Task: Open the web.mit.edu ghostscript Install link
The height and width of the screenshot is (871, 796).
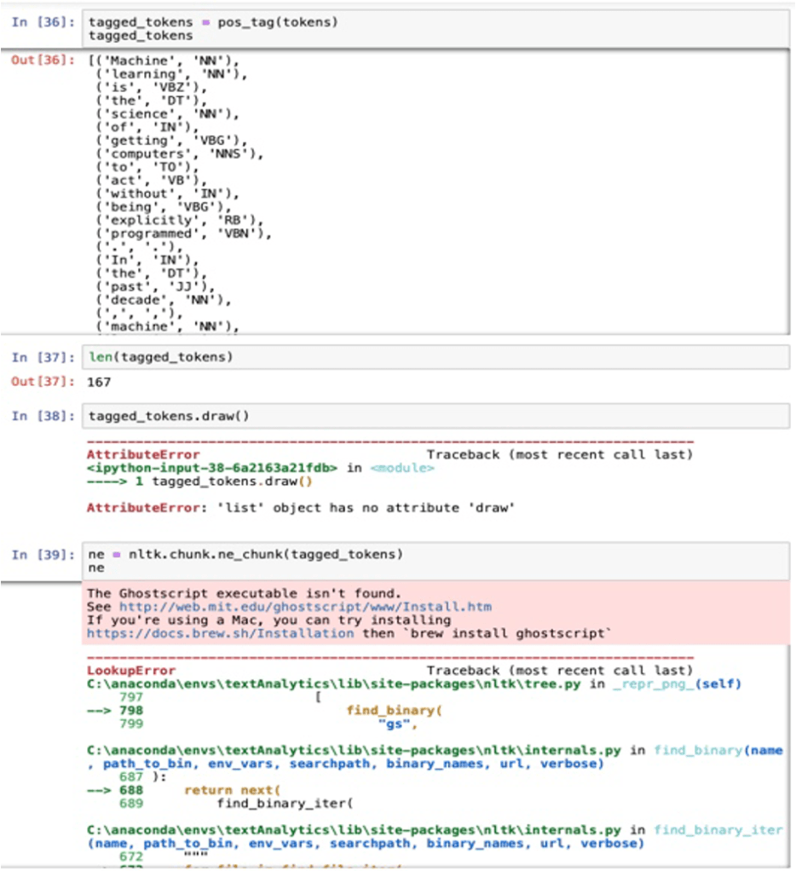Action: point(305,607)
